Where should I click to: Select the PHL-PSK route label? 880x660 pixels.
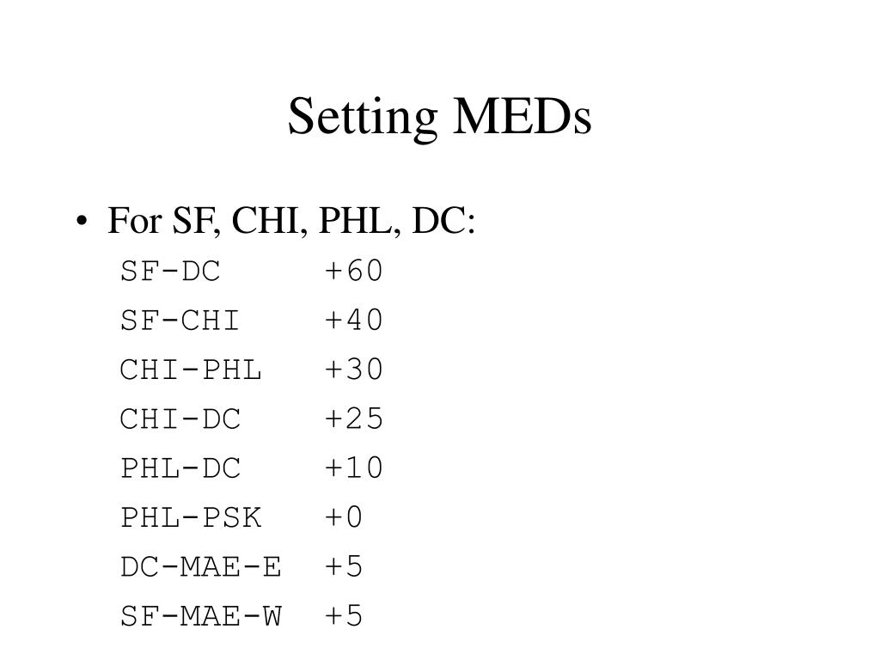191,517
